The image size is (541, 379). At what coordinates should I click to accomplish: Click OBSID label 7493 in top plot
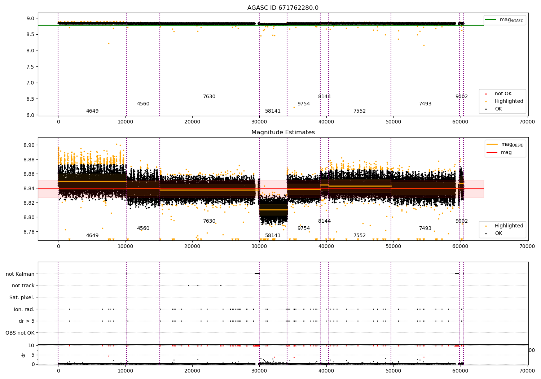(425, 104)
